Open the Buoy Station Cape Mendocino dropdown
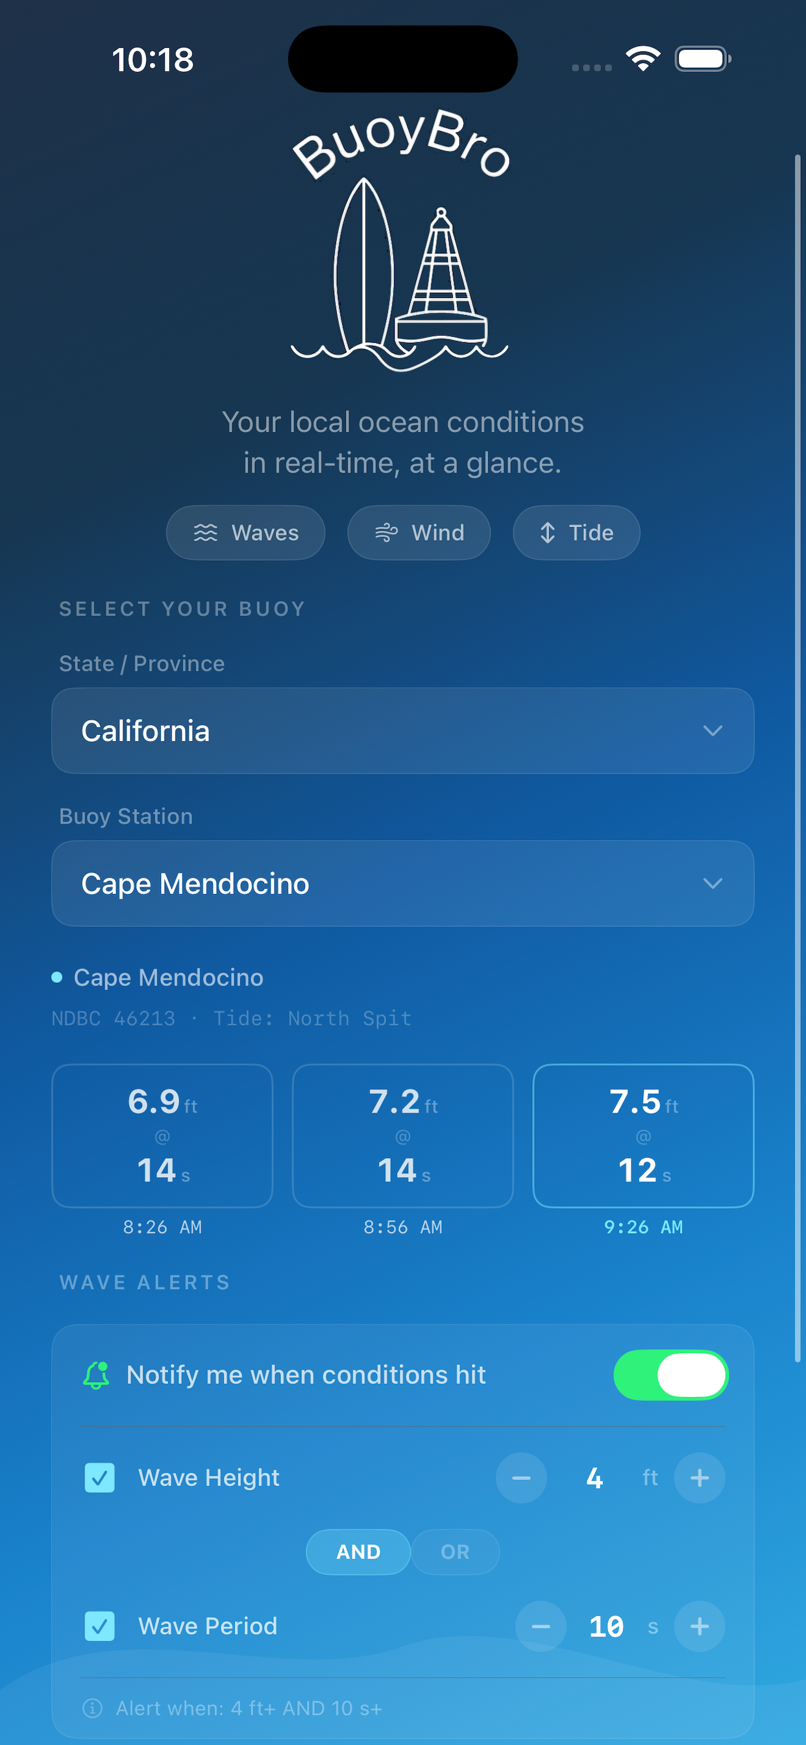Image resolution: width=806 pixels, height=1745 pixels. point(402,884)
